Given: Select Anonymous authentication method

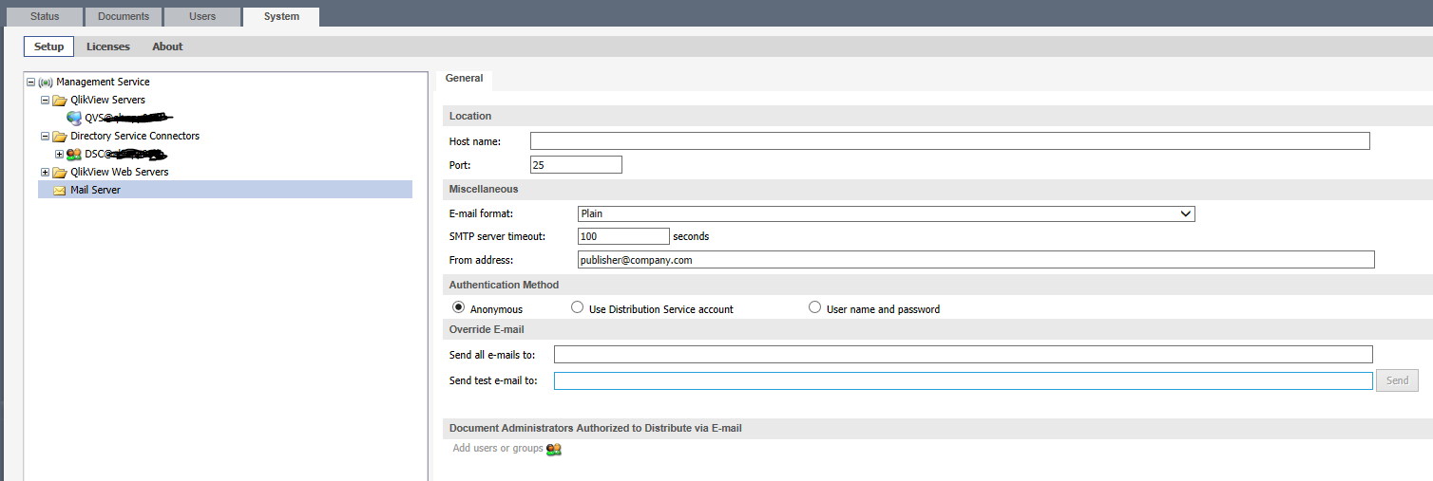Looking at the screenshot, I should tap(459, 307).
